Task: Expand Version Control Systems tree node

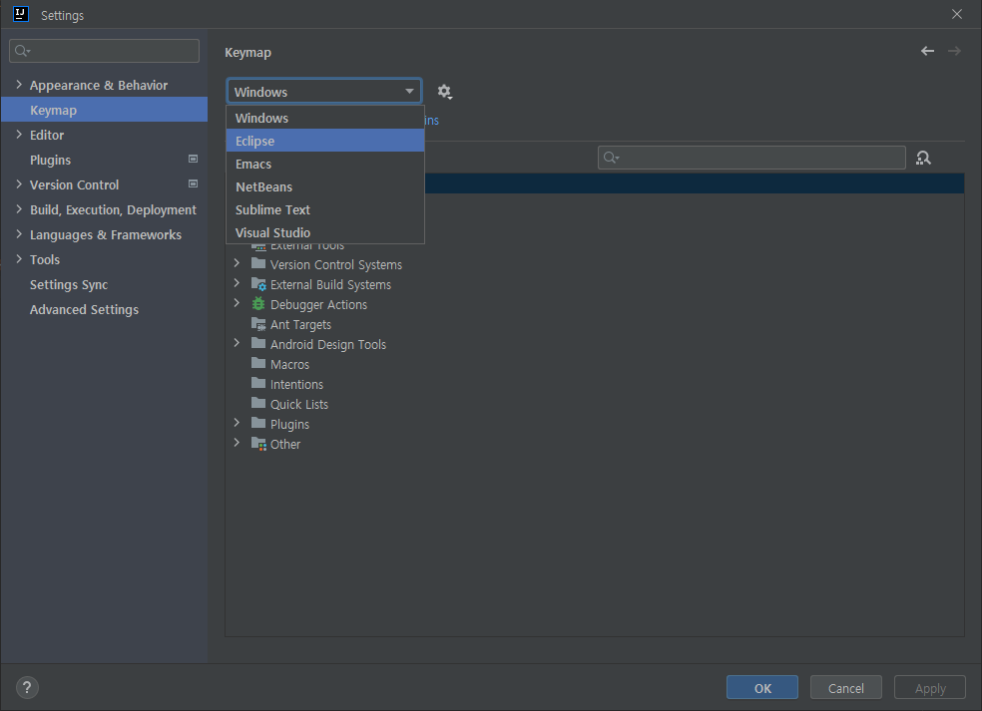Action: point(237,263)
